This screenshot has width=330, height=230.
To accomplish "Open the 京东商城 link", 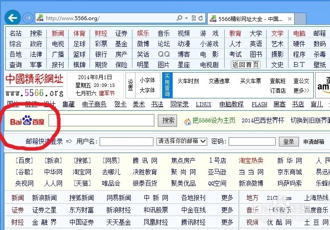I will tap(290, 172).
